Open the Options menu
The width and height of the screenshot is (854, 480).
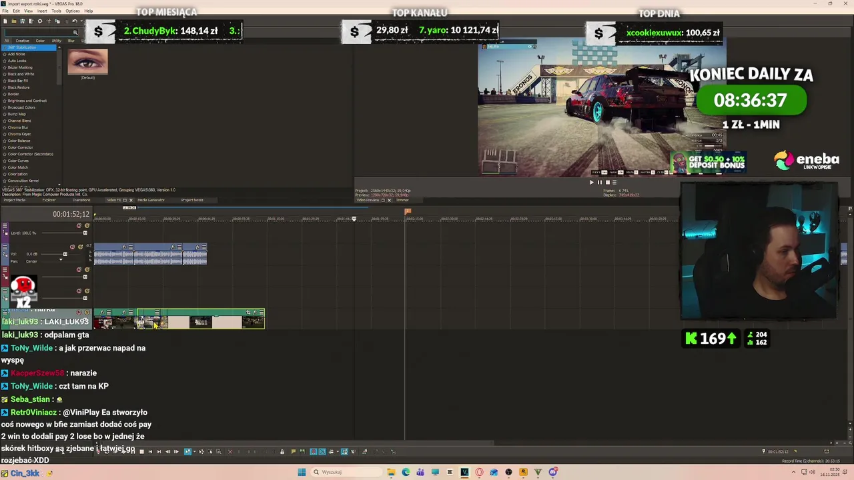(73, 11)
